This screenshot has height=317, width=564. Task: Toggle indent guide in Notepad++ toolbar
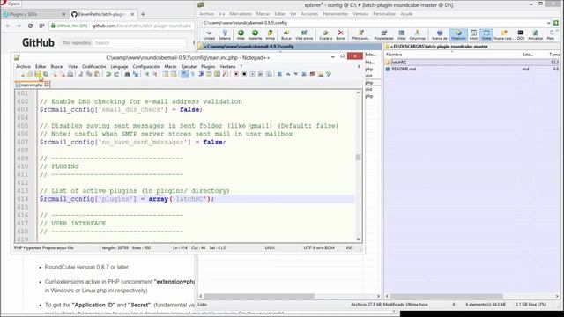201,74
